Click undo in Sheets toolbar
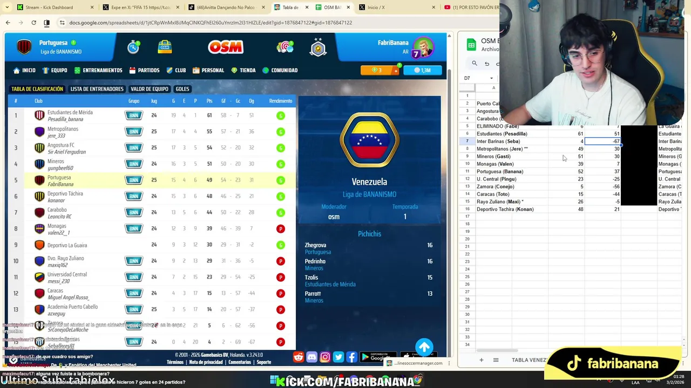 [x=487, y=64]
